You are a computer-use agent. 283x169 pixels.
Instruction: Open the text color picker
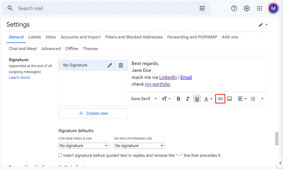[x=208, y=99]
